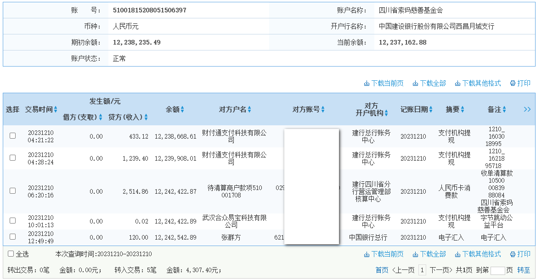Click credit amount 1,239.40
This screenshot has width=536, height=280.
[135, 158]
